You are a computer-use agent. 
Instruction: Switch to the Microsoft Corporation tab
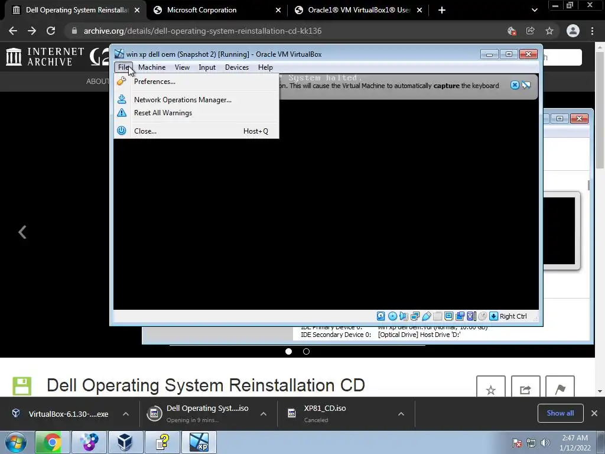[217, 10]
